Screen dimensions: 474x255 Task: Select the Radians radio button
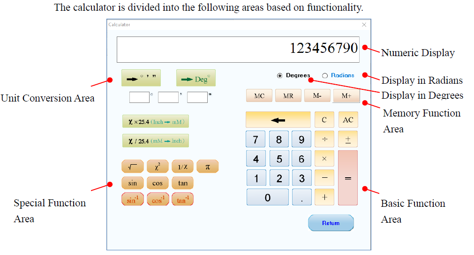[324, 75]
